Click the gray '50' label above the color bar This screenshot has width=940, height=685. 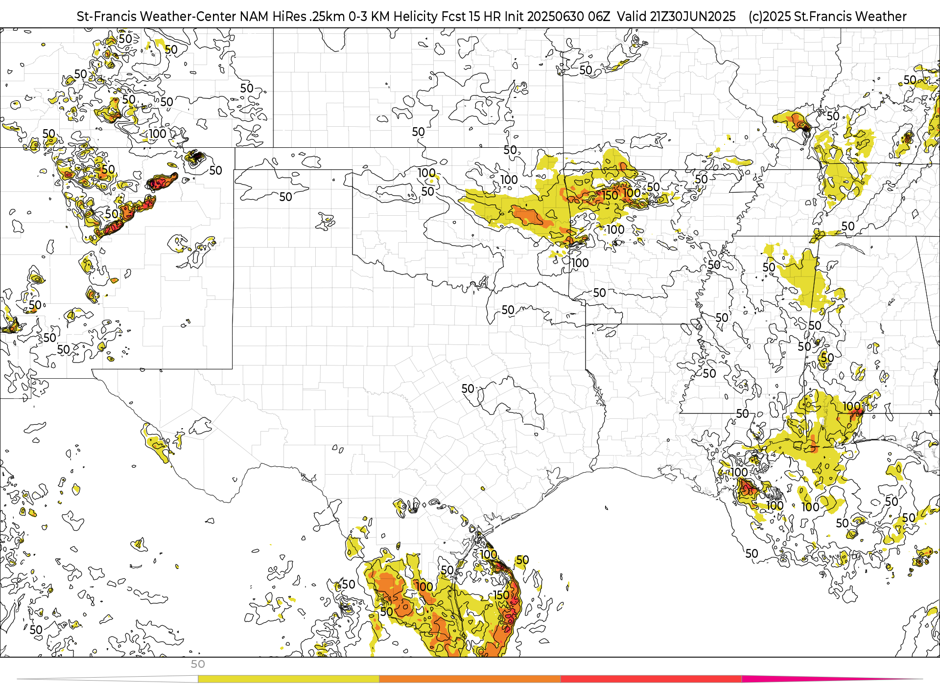click(x=198, y=664)
